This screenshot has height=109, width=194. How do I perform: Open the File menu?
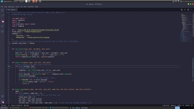pyautogui.click(x=2, y=7)
